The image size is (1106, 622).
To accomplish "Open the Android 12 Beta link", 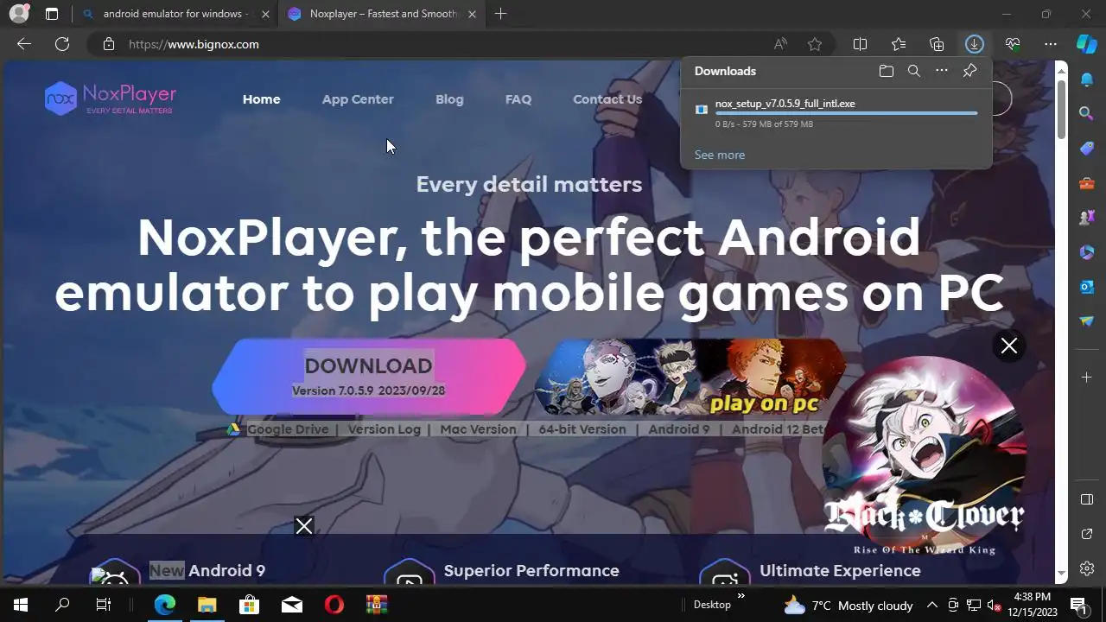I will pos(778,429).
